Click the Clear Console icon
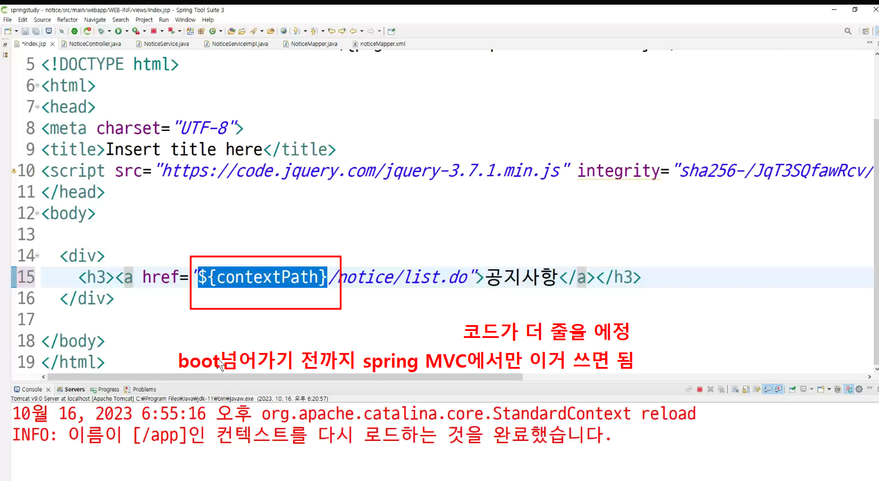The image size is (879, 481). [x=735, y=390]
